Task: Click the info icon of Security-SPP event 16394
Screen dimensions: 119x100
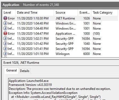Action: coord(5,49)
